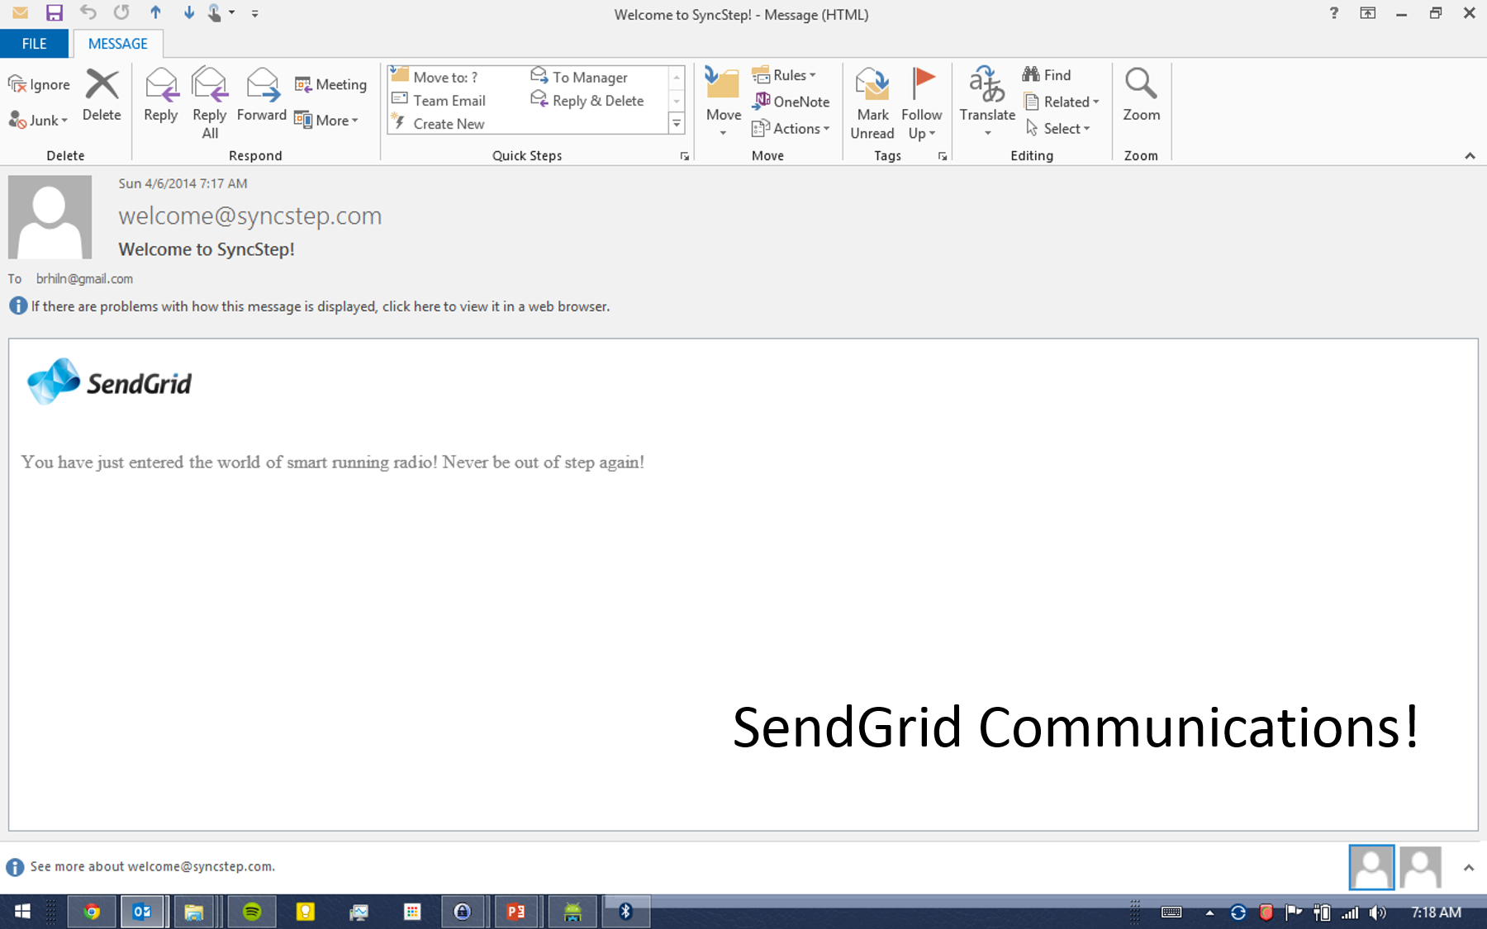
Task: Open the Follow Up flag menu
Action: (921, 103)
